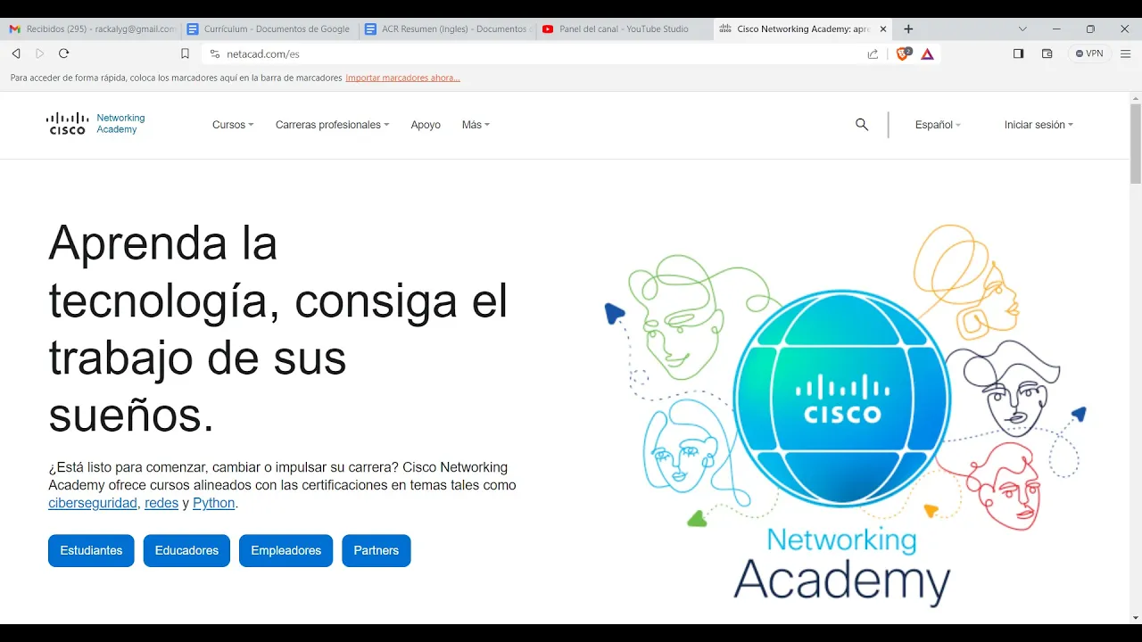The image size is (1142, 642).
Task: Go to home via the Cisco Networking Academy logo
Action: (95, 124)
